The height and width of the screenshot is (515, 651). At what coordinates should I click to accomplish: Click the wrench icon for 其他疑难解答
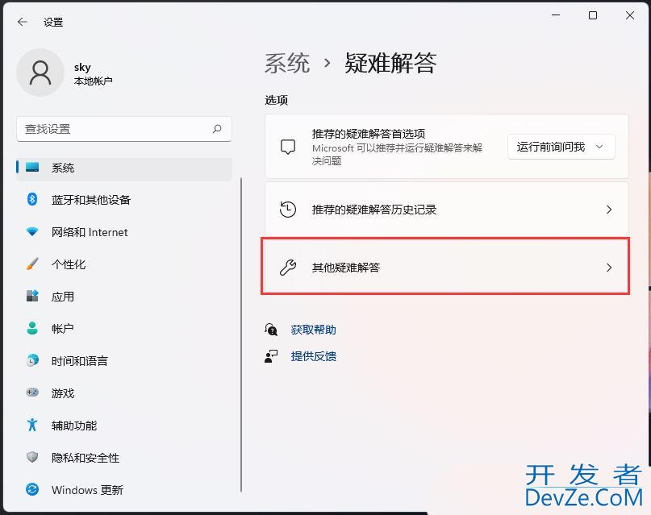[288, 268]
